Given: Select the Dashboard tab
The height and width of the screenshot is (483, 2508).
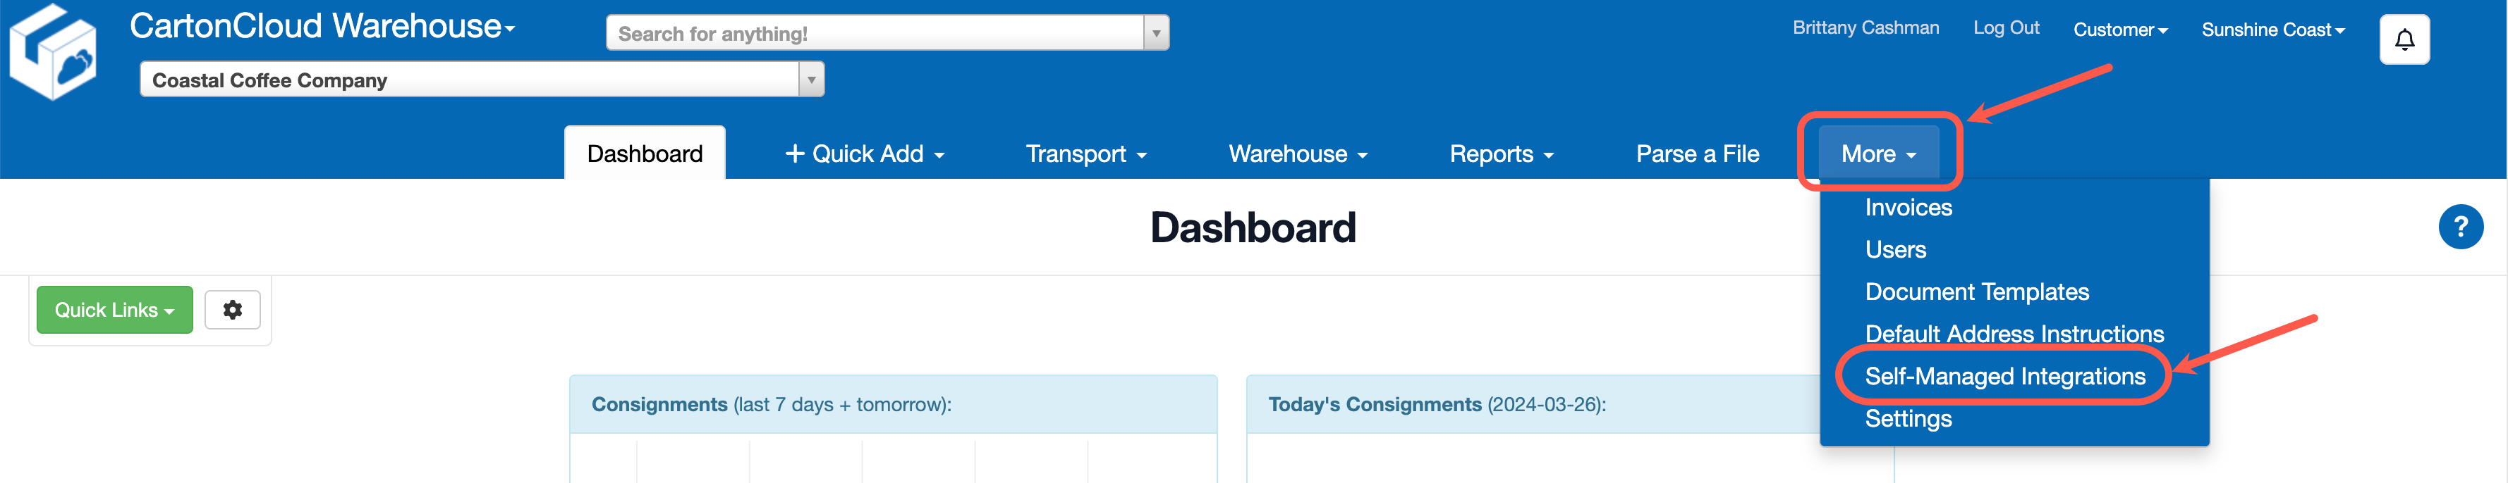Looking at the screenshot, I should [645, 153].
